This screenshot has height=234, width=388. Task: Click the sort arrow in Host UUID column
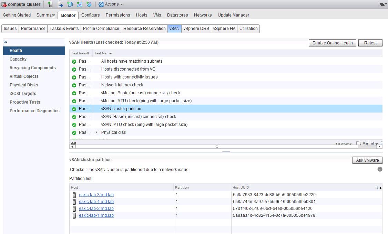coord(380,188)
